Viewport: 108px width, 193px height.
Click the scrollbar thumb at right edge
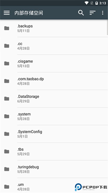[107, 28]
